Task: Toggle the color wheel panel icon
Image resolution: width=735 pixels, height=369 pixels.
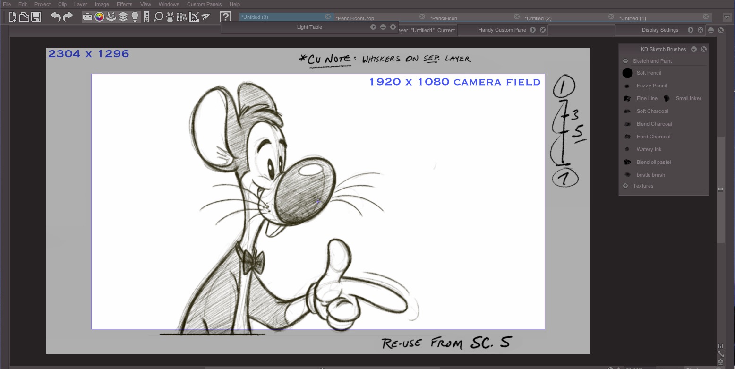Action: pos(99,17)
